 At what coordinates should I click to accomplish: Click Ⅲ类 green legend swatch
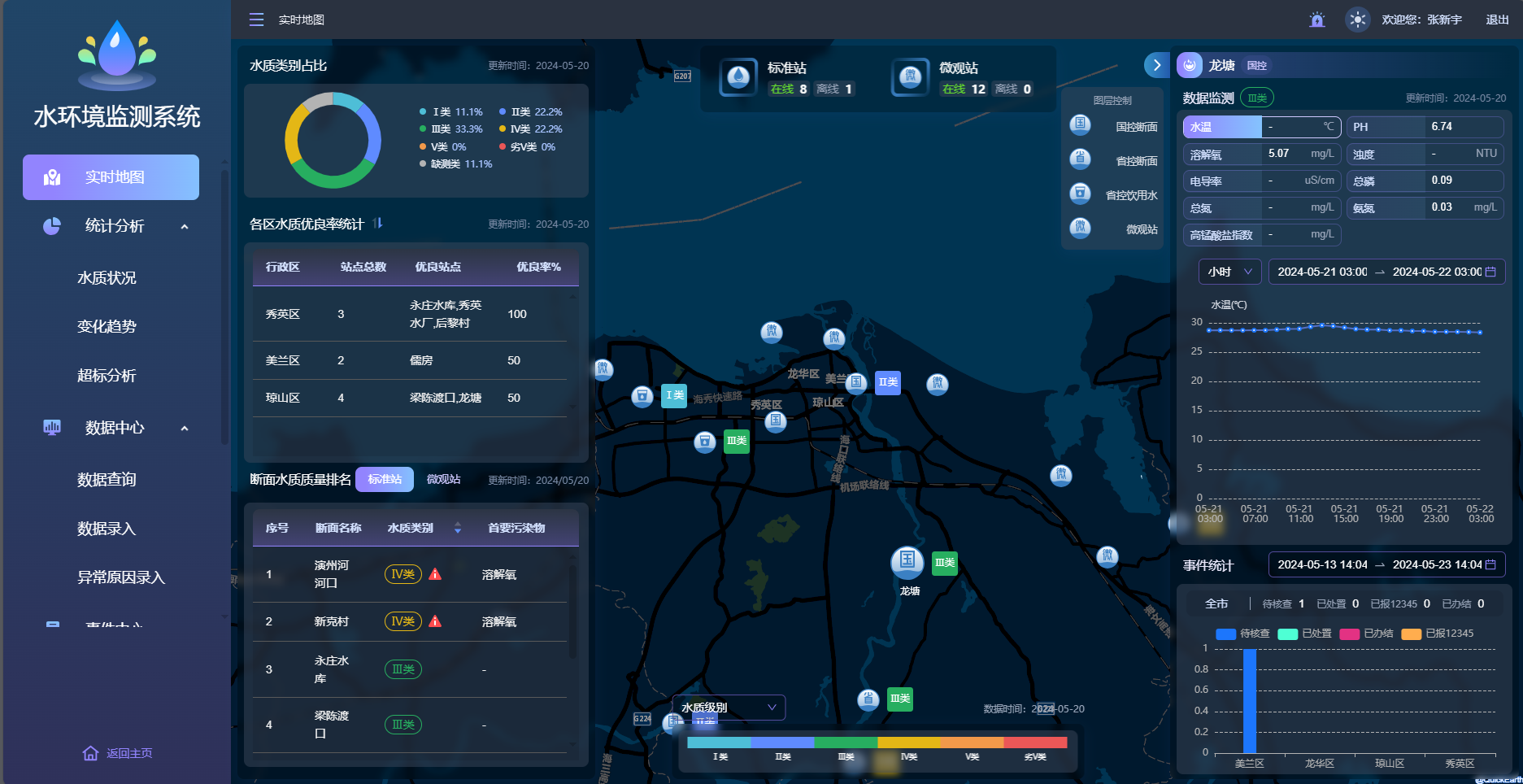click(x=846, y=743)
